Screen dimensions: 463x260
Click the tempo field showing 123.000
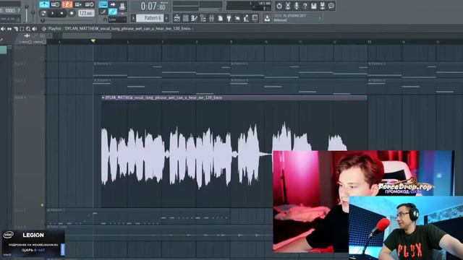(86, 13)
